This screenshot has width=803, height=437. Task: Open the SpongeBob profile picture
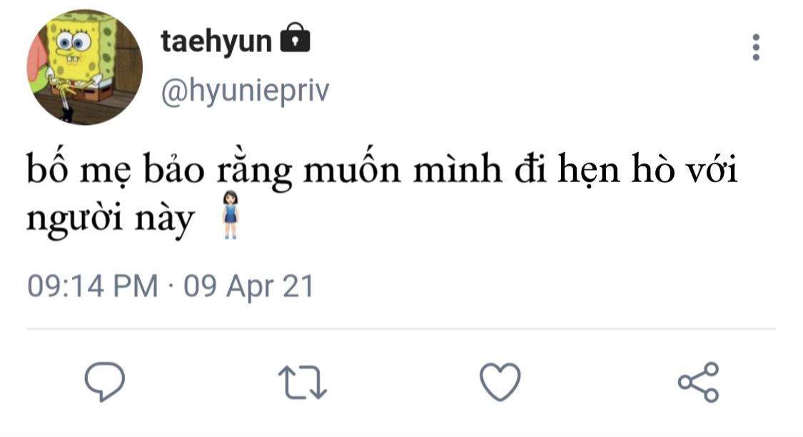pyautogui.click(x=84, y=67)
